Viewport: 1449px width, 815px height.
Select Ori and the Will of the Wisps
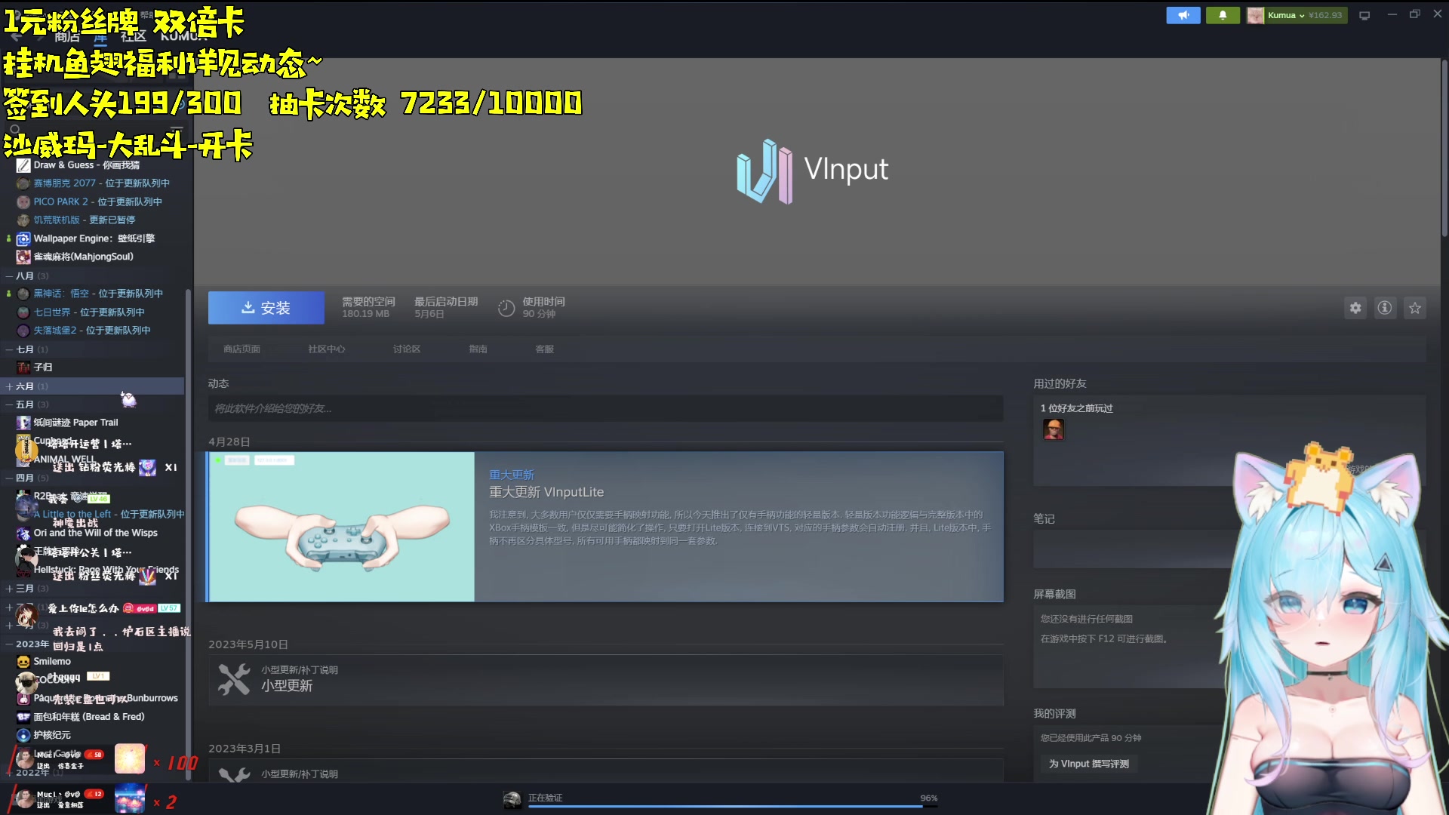click(95, 533)
